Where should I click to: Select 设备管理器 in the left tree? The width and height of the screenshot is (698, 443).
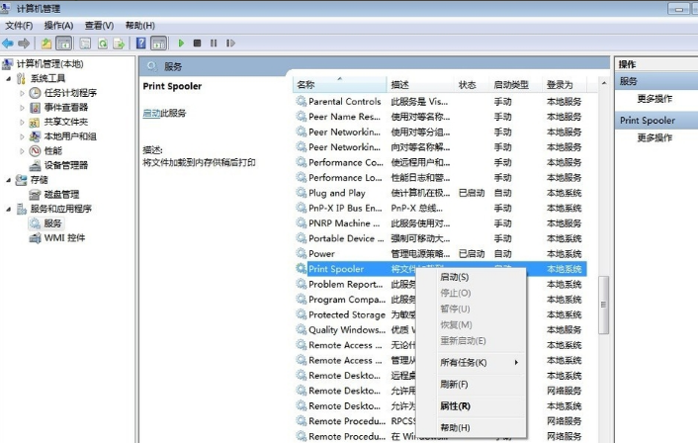(x=65, y=165)
